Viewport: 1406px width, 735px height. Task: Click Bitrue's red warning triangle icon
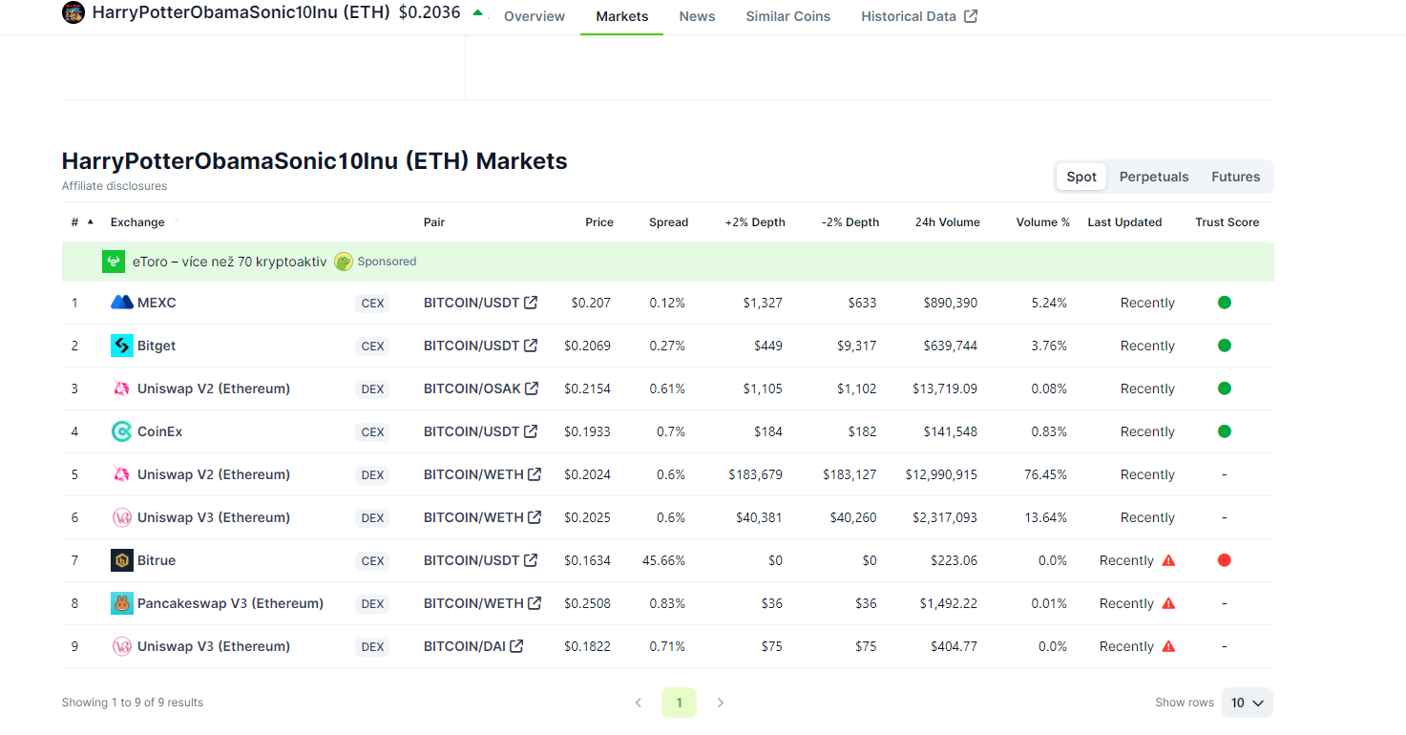click(1168, 560)
